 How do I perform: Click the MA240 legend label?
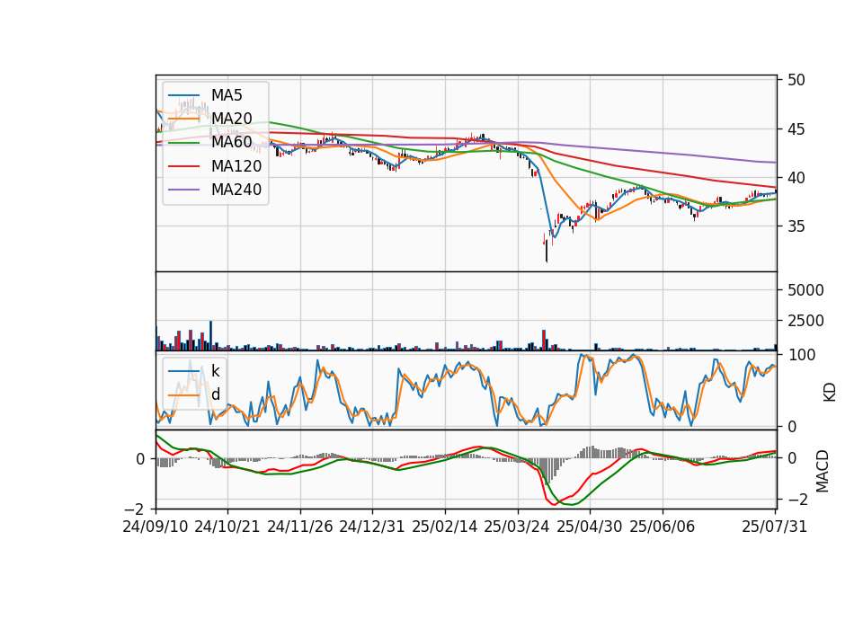236,190
